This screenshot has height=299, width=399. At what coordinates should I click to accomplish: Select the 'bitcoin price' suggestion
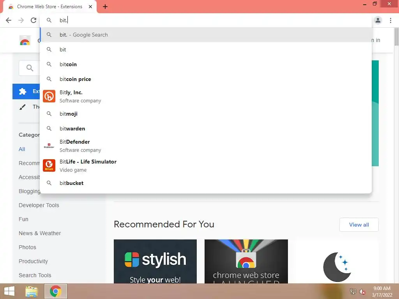[206, 79]
